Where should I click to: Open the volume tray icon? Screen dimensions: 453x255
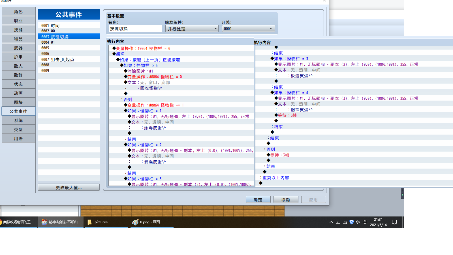[358, 222]
